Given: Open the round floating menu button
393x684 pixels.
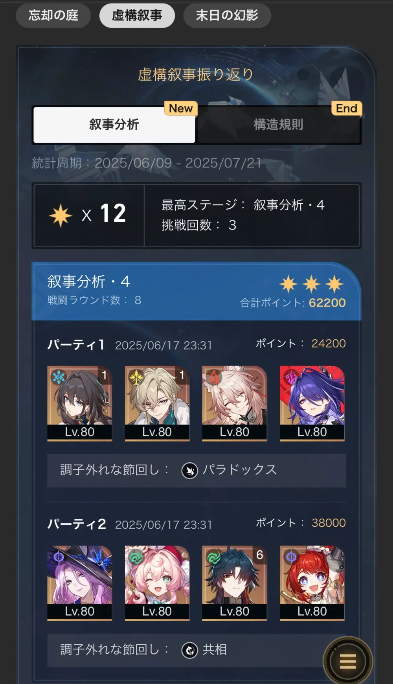Looking at the screenshot, I should (347, 661).
